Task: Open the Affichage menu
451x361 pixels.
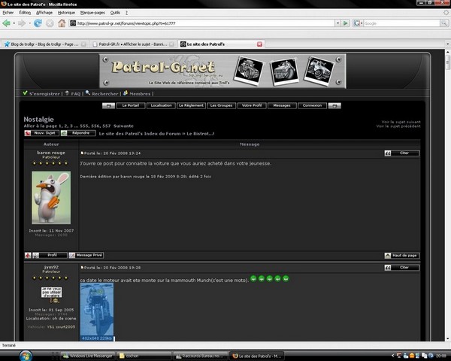Action: [x=44, y=13]
